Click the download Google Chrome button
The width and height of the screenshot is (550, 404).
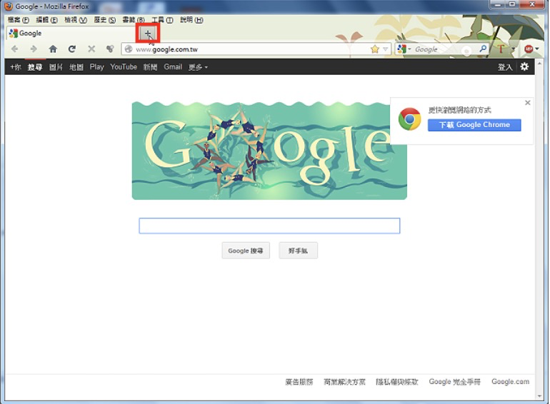474,125
